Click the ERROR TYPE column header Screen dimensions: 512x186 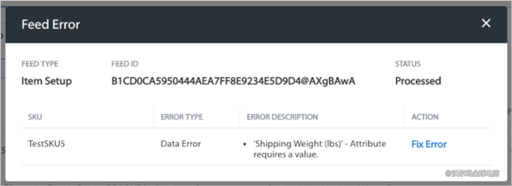(182, 117)
